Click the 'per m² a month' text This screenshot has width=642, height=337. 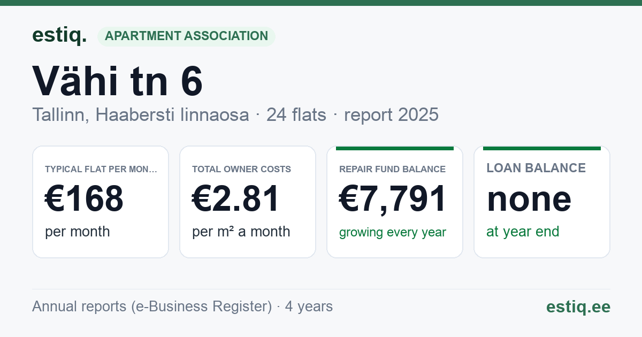tap(241, 232)
